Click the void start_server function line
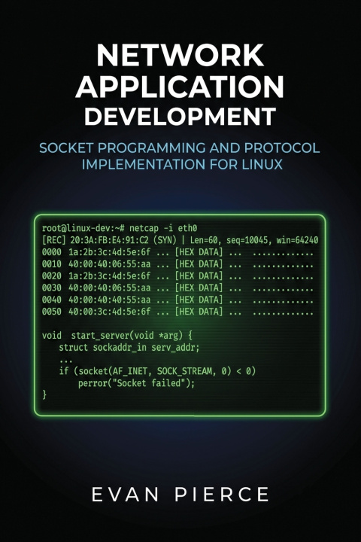Viewport: 361px width, 542px height. pos(117,336)
